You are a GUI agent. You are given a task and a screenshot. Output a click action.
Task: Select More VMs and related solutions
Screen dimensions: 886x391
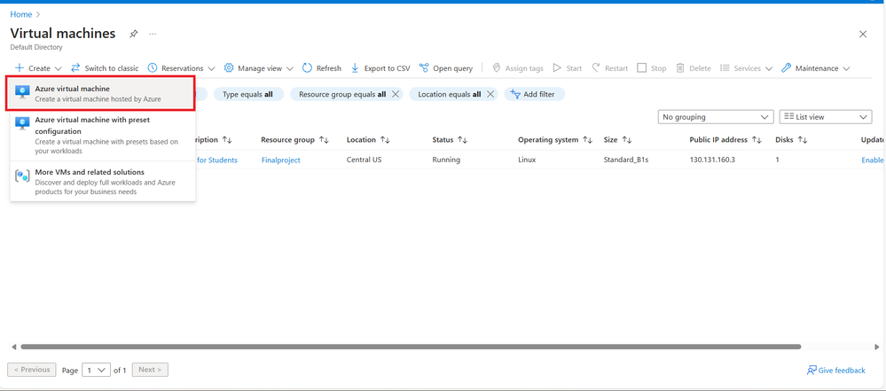102,182
